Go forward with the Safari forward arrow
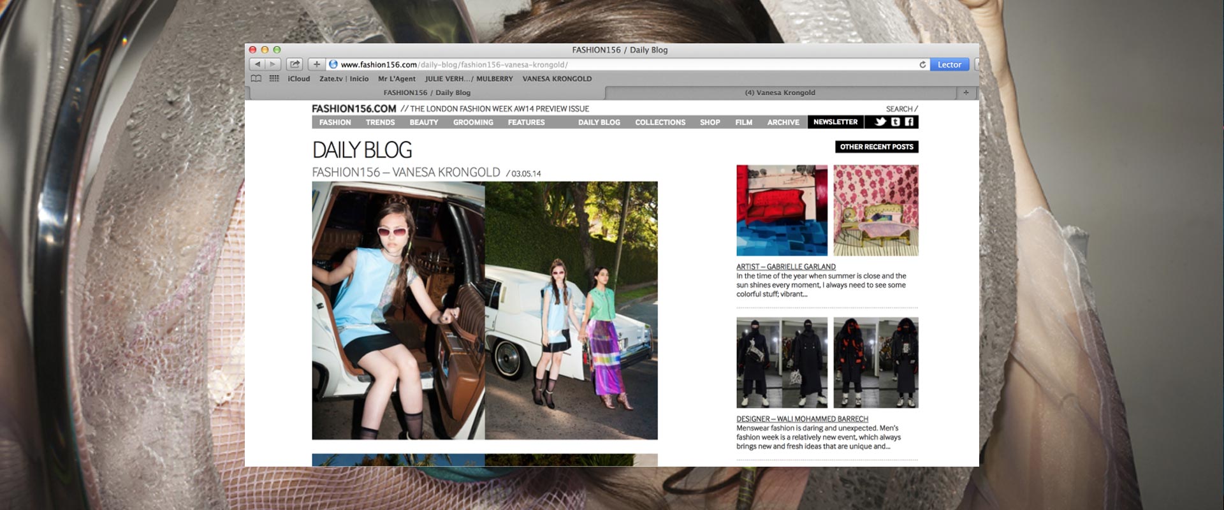This screenshot has width=1224, height=510. [273, 64]
